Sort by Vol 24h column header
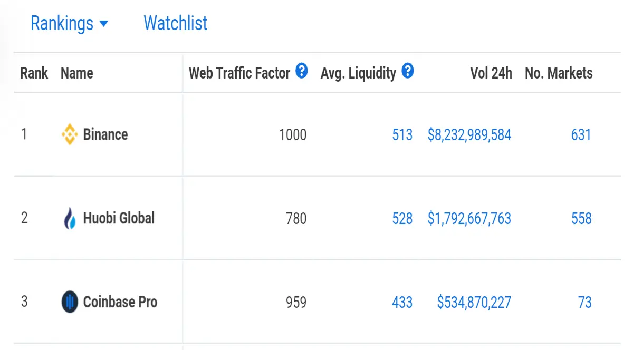The width and height of the screenshot is (633, 350). [491, 73]
